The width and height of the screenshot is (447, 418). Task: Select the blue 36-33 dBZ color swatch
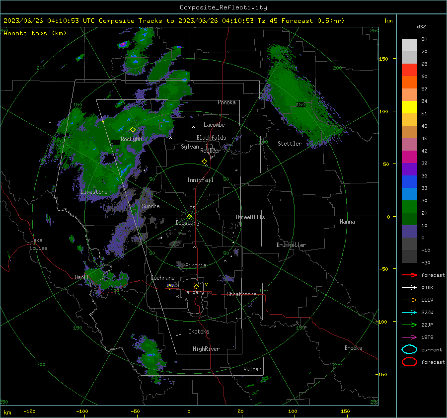click(x=409, y=182)
